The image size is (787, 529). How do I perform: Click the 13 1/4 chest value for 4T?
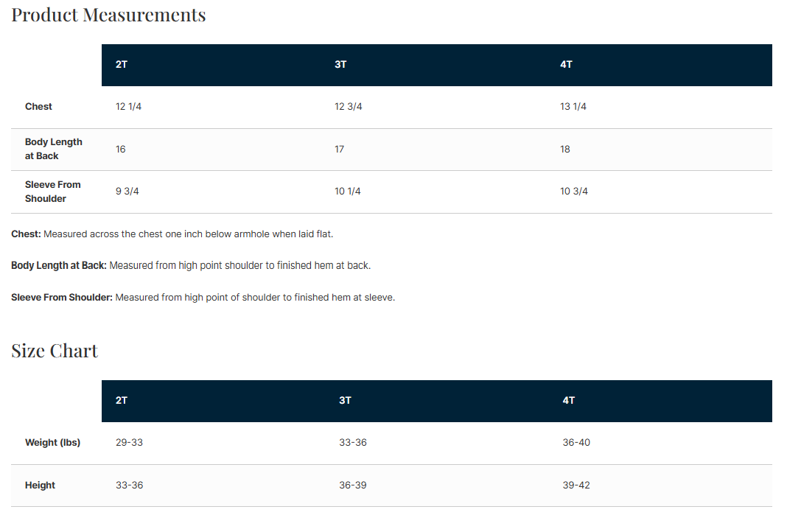point(573,107)
